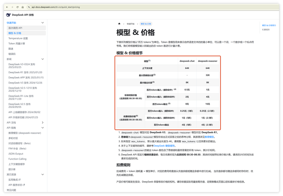Click the 4元（2.5折）discount output cell
The height and width of the screenshot is (196, 283).
click(x=208, y=125)
